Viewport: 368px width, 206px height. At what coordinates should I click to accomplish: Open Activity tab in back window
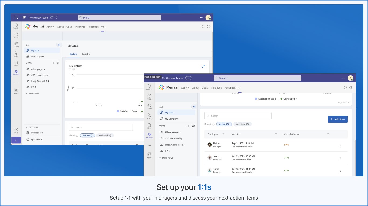[50, 27]
